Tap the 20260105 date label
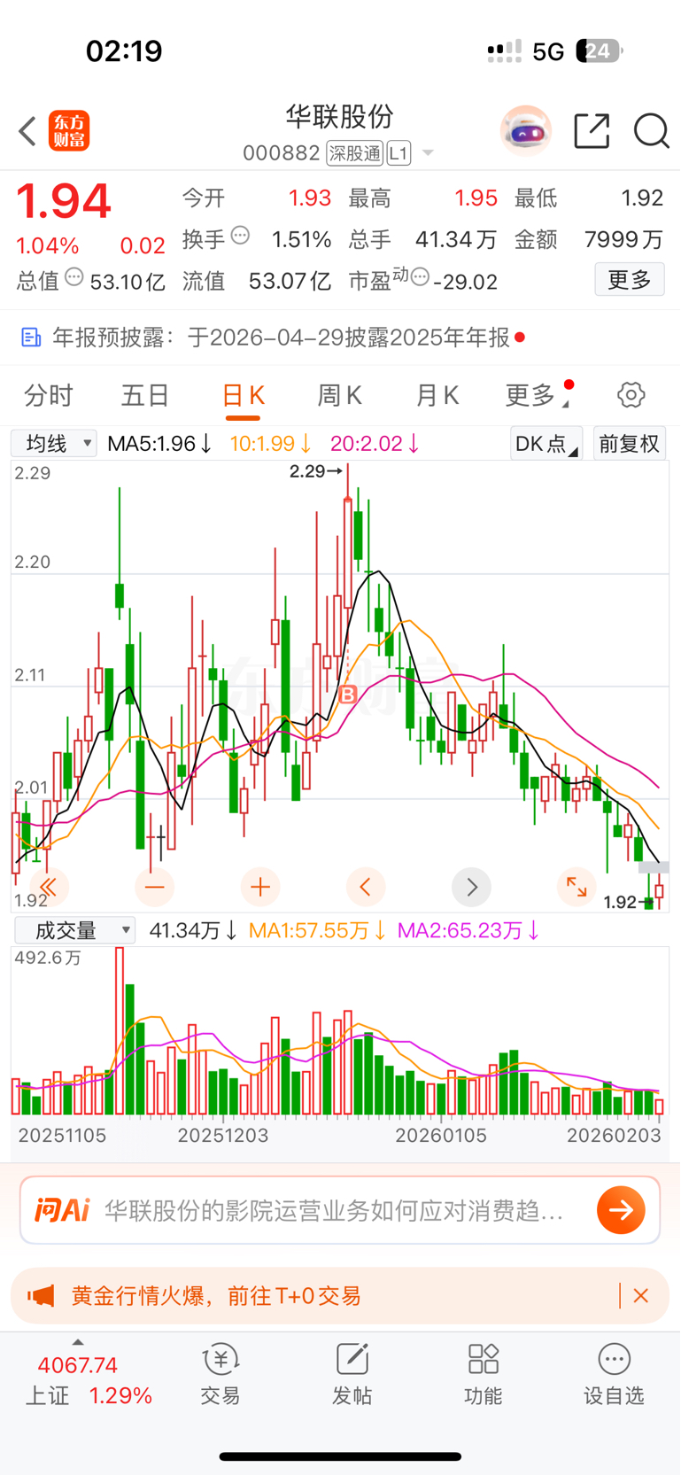The width and height of the screenshot is (681, 1475). (x=441, y=1136)
